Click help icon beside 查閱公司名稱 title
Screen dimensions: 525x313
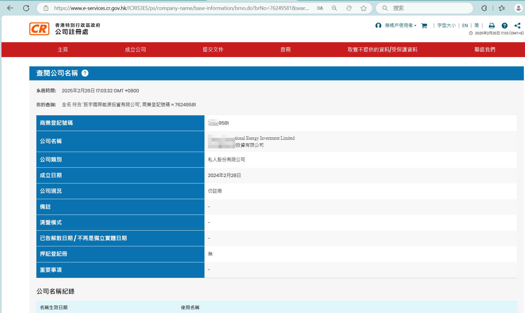(x=85, y=73)
